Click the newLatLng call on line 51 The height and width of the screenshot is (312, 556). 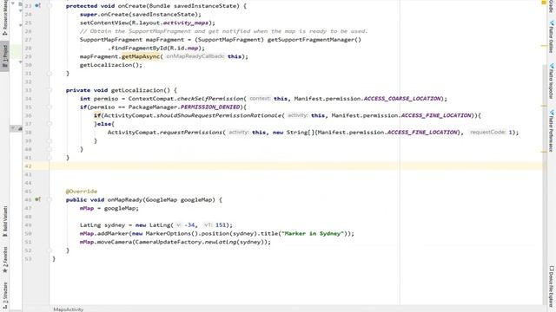tap(221, 242)
